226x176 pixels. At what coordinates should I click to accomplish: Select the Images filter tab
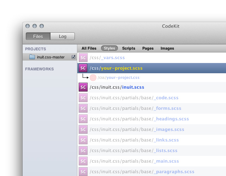[167, 49]
